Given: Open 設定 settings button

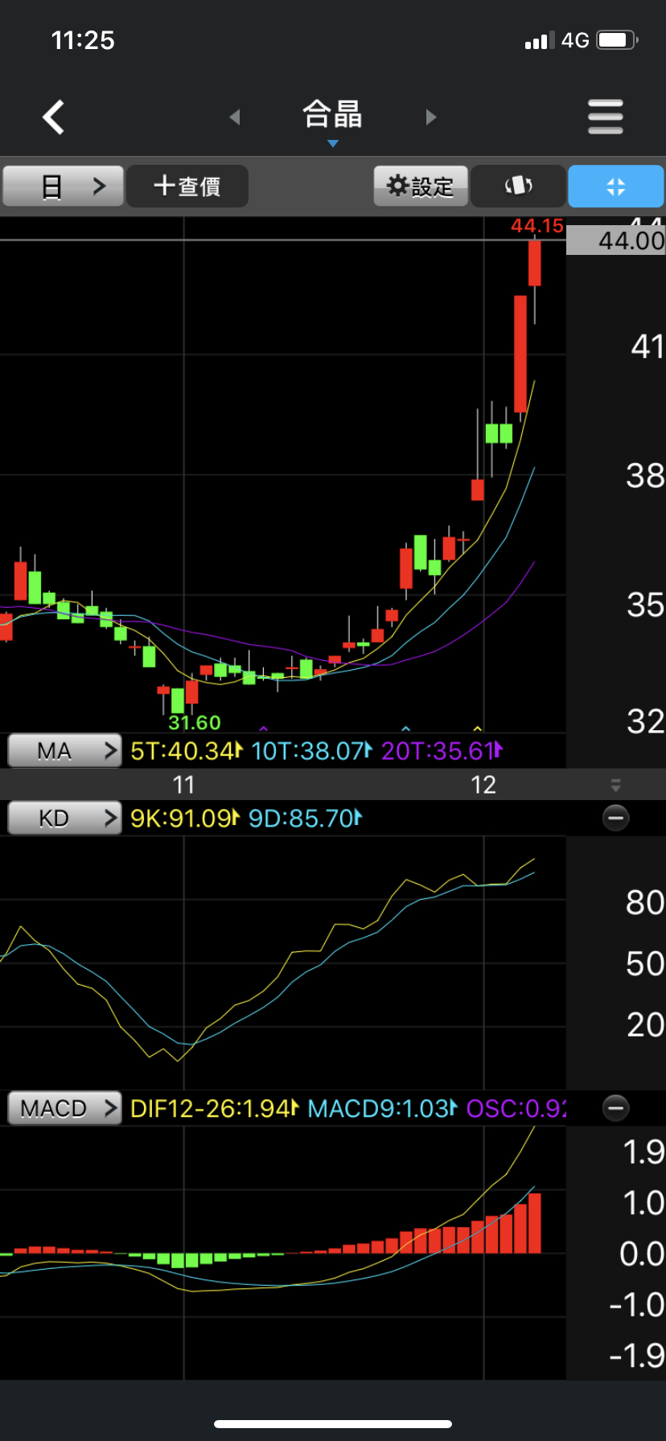Looking at the screenshot, I should (x=420, y=187).
